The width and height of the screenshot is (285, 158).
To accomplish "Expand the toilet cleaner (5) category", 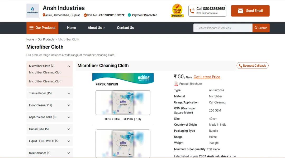I will pos(69,153).
